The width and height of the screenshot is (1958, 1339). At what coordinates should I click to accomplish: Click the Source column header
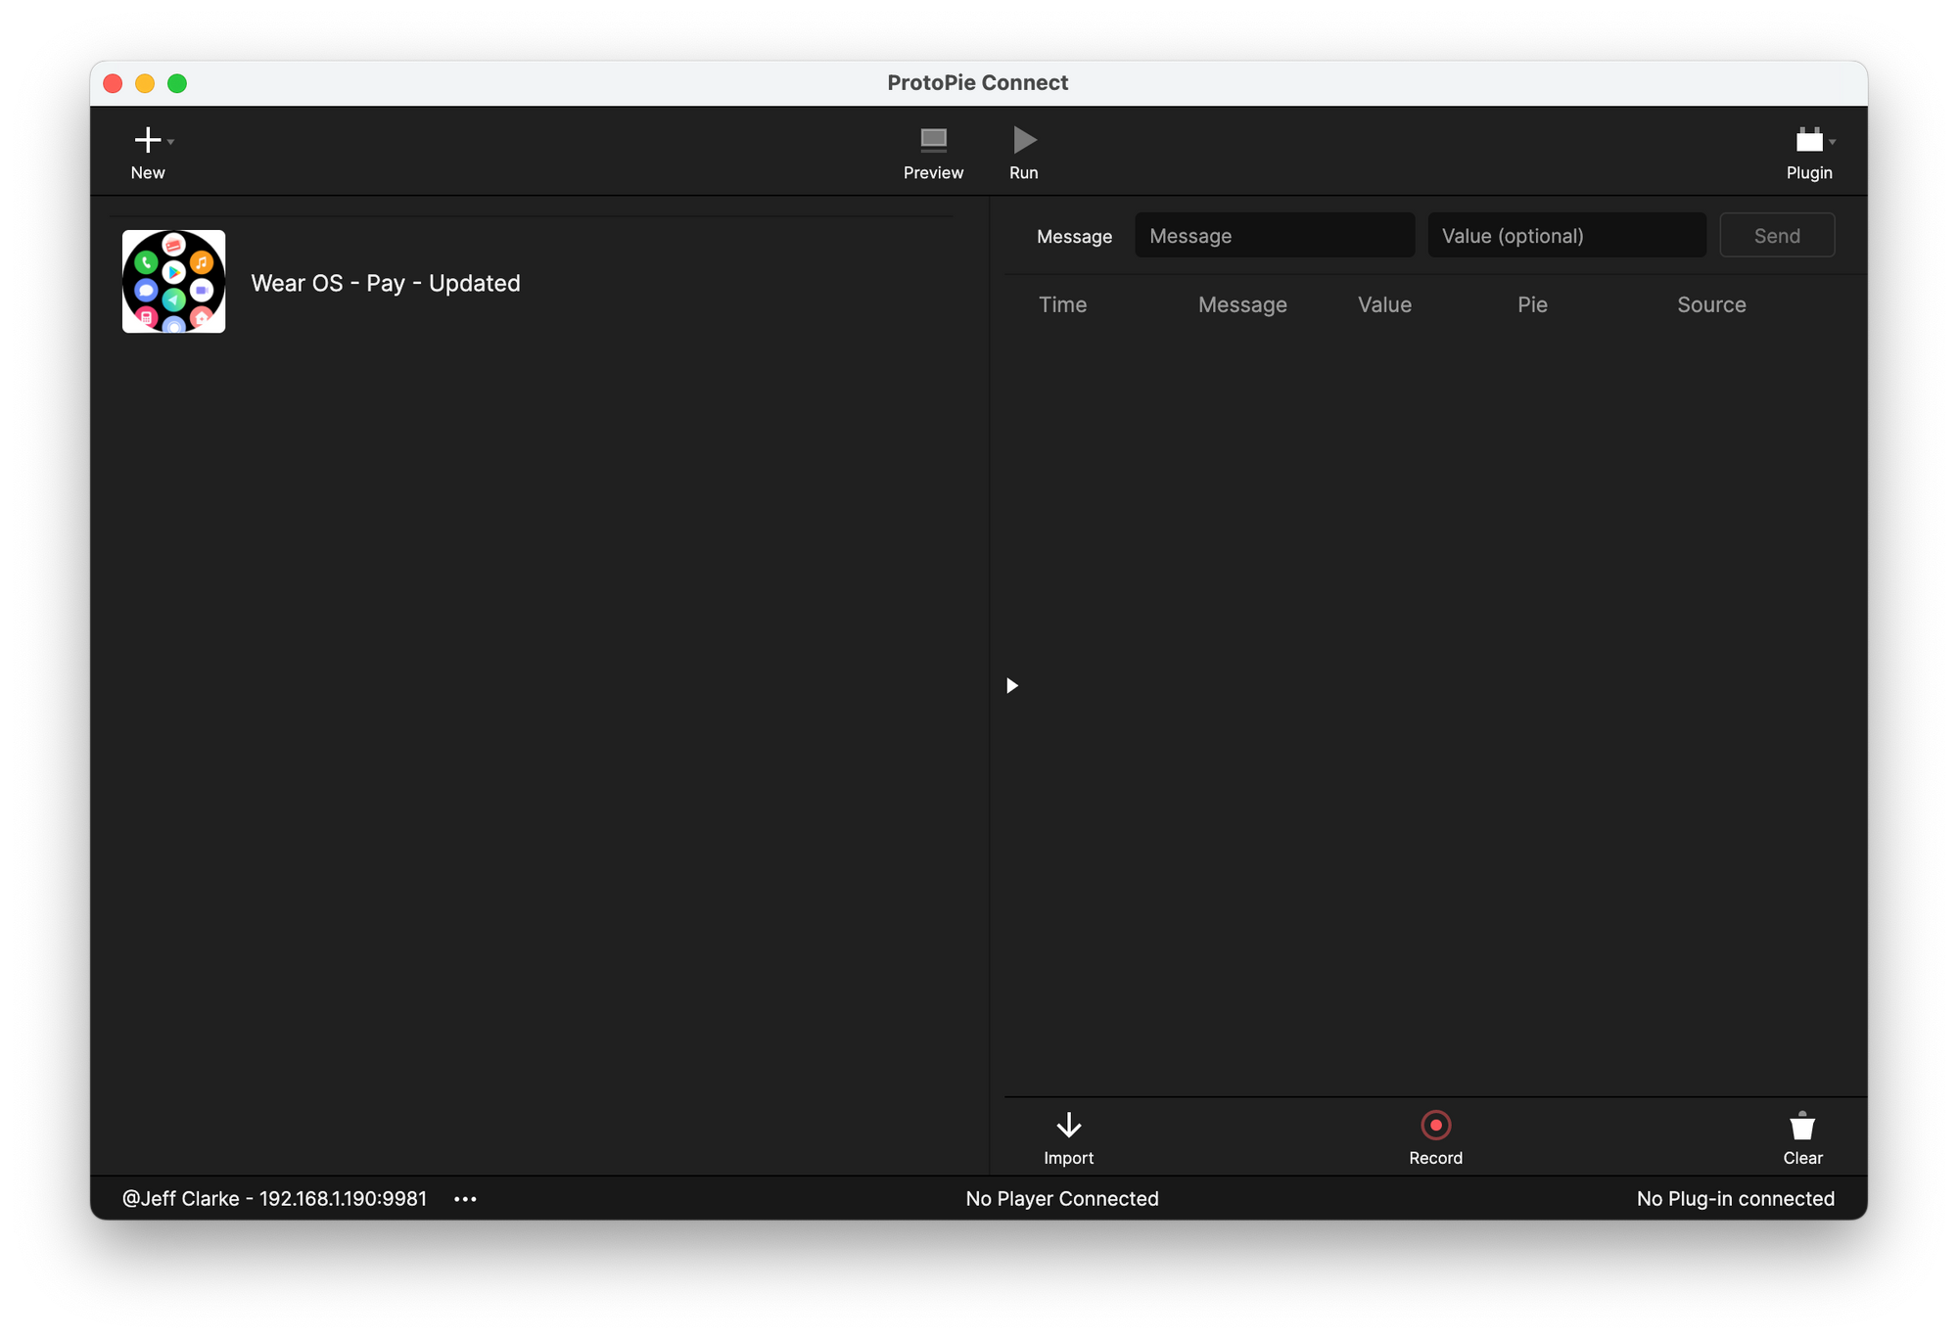pyautogui.click(x=1710, y=304)
